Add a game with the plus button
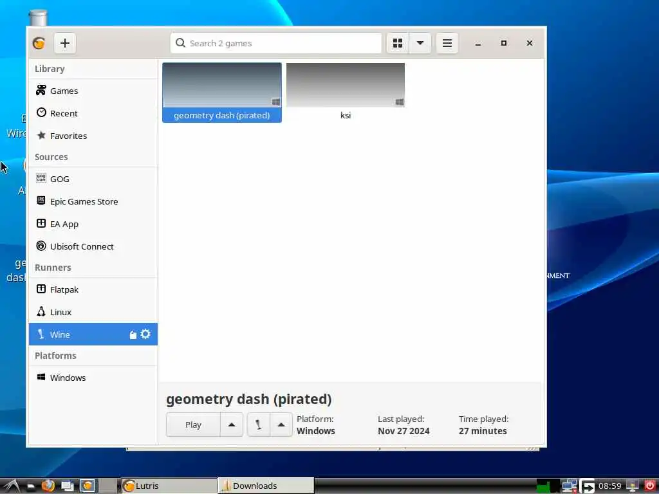Image resolution: width=659 pixels, height=494 pixels. pos(65,43)
